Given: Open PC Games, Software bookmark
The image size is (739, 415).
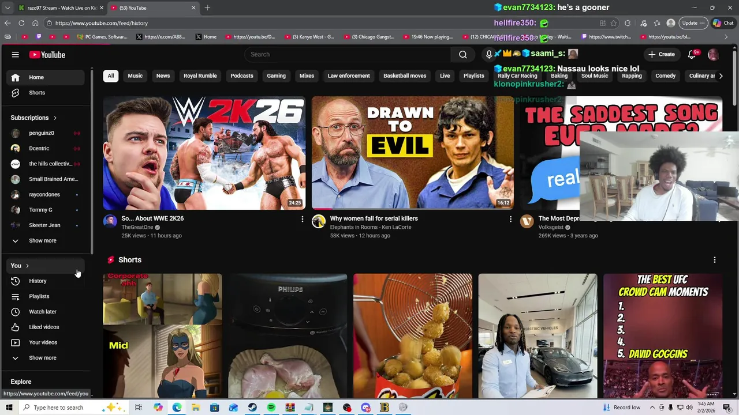Looking at the screenshot, I should (102, 37).
